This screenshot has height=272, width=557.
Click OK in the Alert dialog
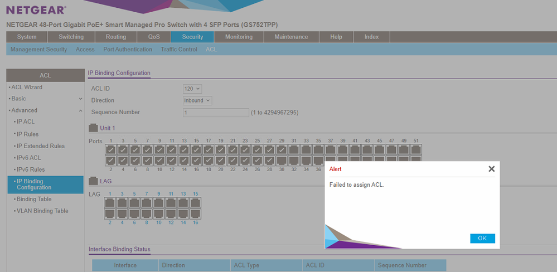coord(482,238)
